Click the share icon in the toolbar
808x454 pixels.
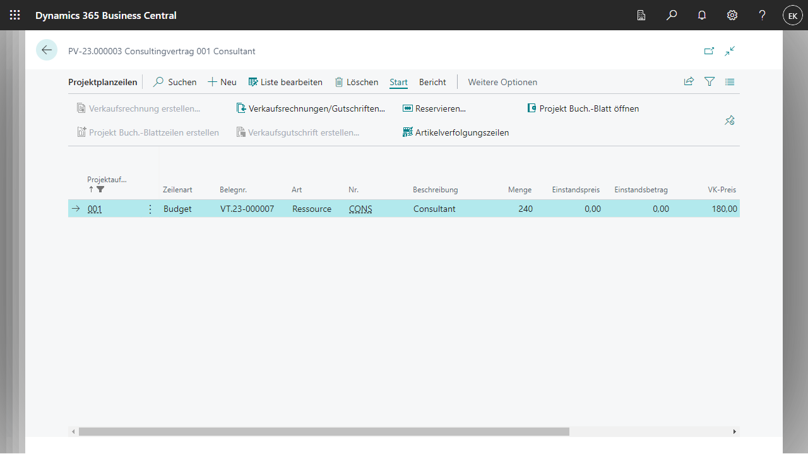(x=689, y=82)
